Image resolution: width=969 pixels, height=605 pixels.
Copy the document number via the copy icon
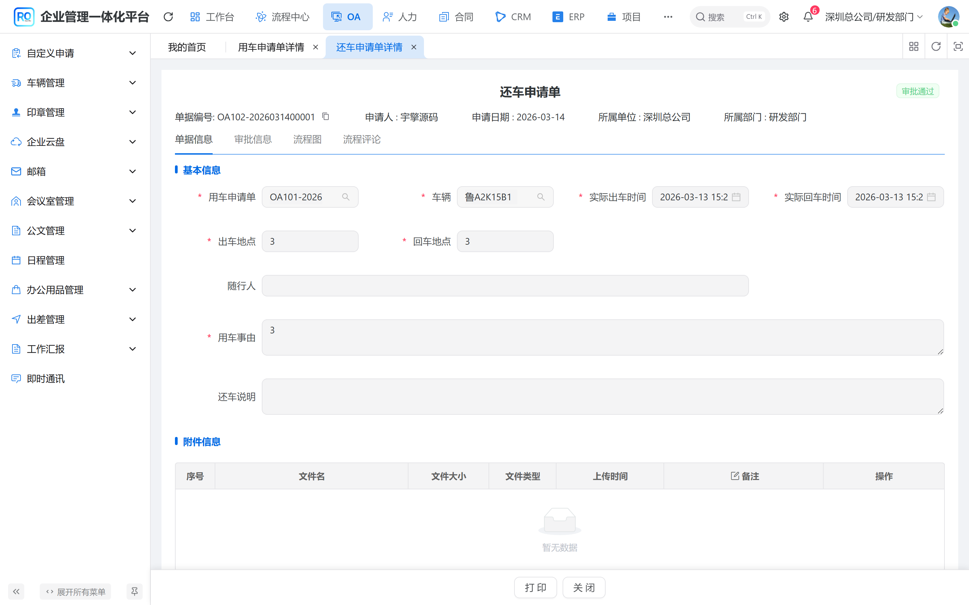[326, 116]
